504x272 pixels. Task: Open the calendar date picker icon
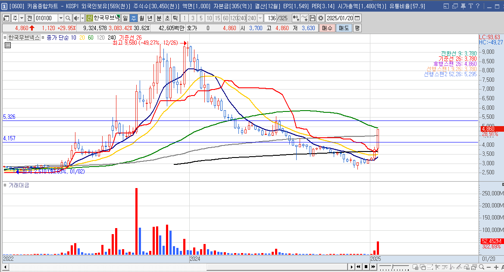click(x=357, y=18)
